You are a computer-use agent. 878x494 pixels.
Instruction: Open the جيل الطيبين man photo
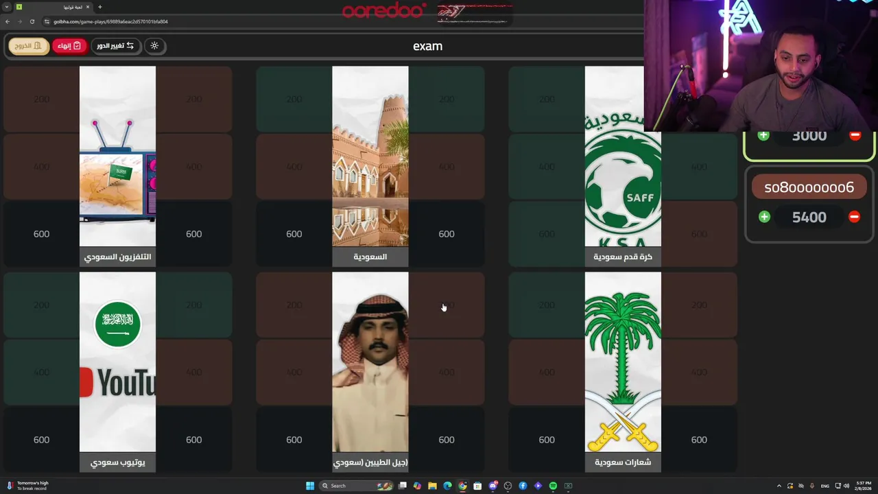pyautogui.click(x=370, y=362)
